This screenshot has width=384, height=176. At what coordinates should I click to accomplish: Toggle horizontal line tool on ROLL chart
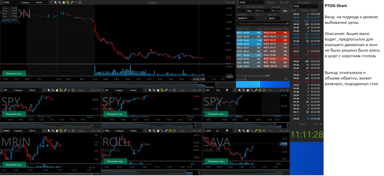[170, 131]
